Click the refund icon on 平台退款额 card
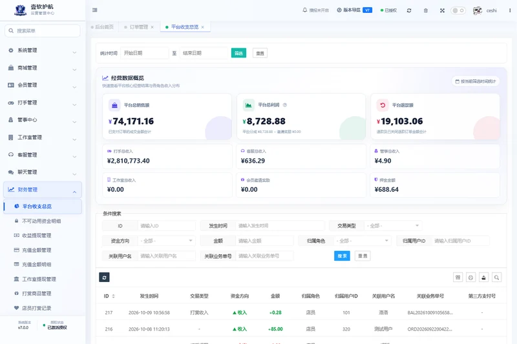This screenshot has height=344, width=517. (x=383, y=105)
